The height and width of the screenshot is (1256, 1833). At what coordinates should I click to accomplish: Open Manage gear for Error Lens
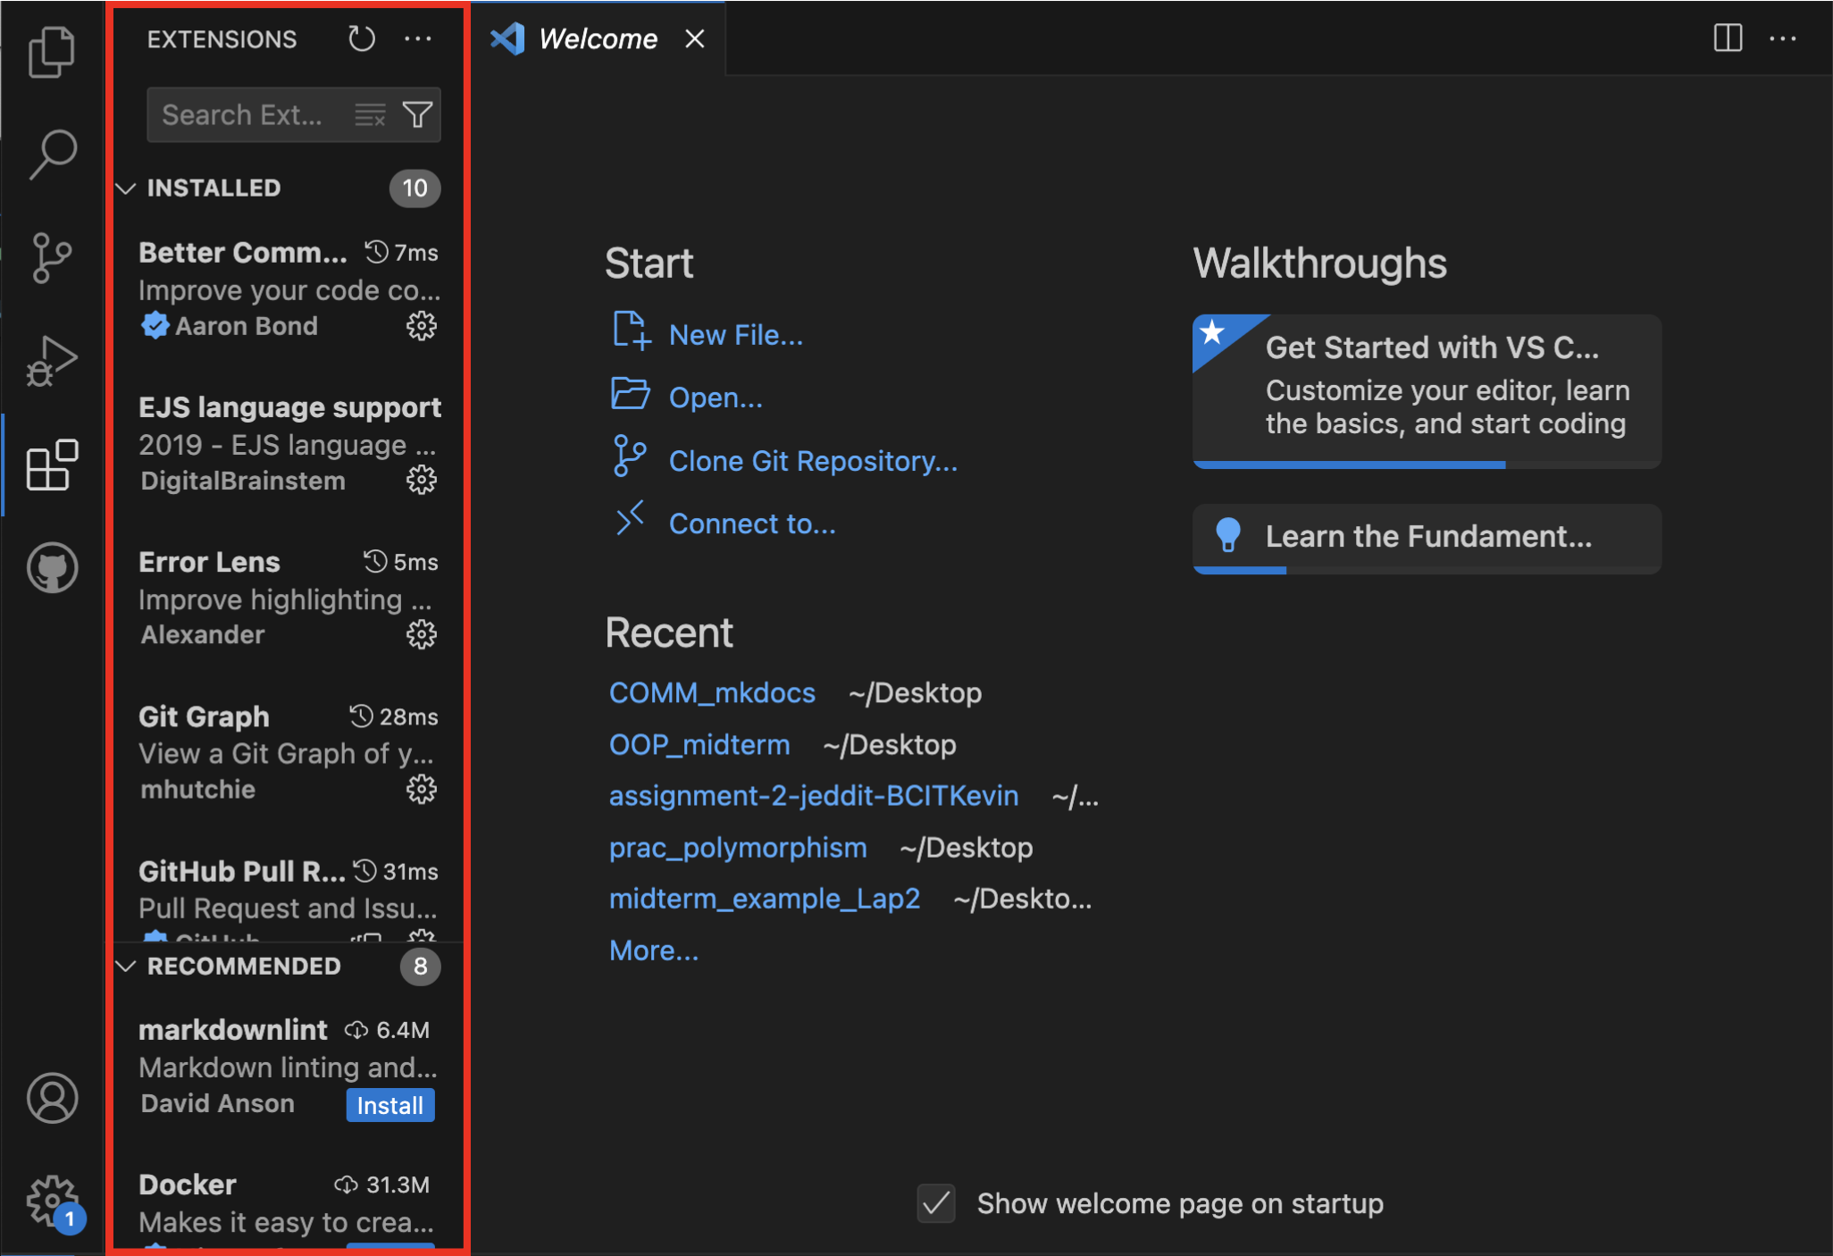[421, 635]
